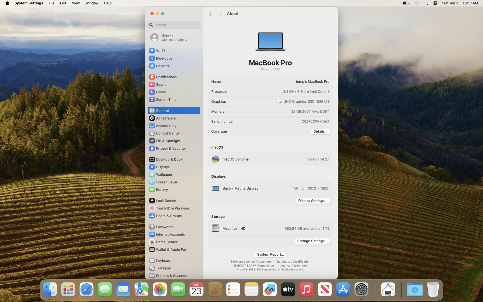Click battery status in menu bar
The height and width of the screenshot is (302, 483).
[x=406, y=3]
